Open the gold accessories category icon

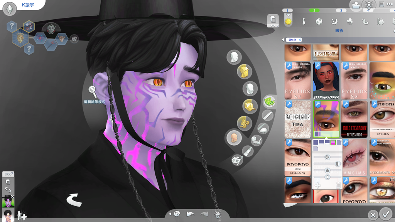click(244, 123)
